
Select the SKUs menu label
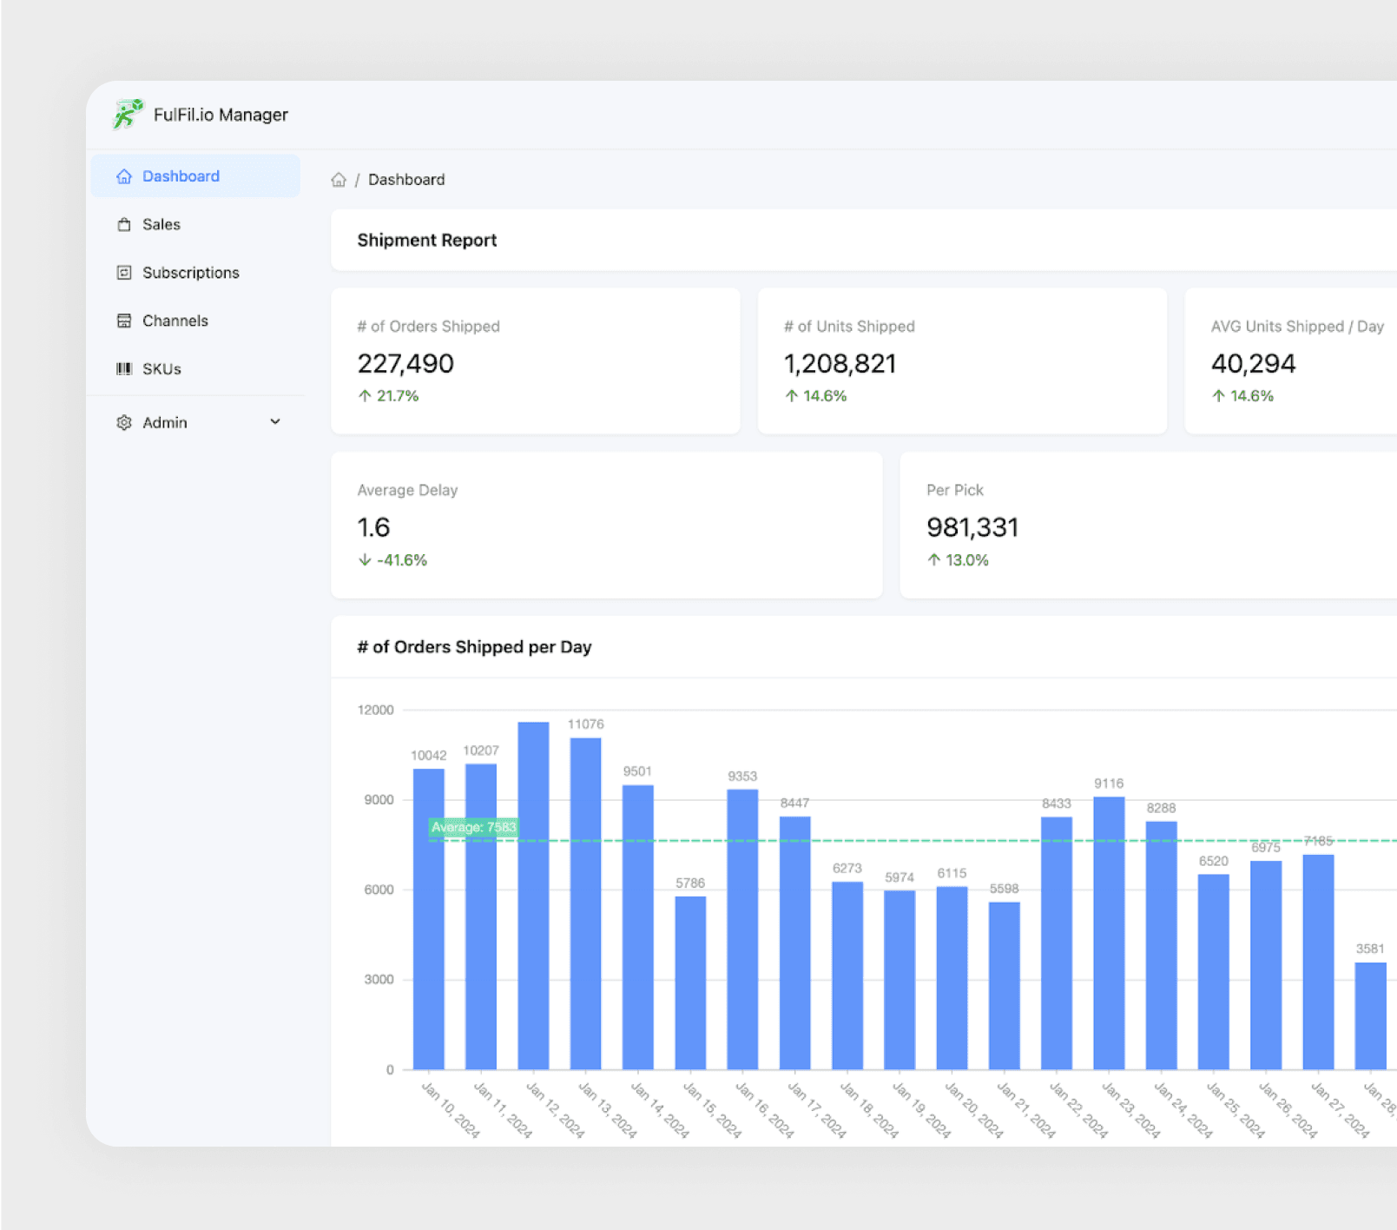161,369
